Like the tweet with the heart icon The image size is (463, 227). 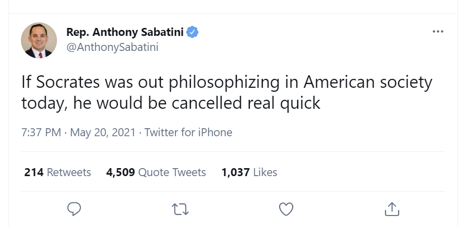[286, 209]
